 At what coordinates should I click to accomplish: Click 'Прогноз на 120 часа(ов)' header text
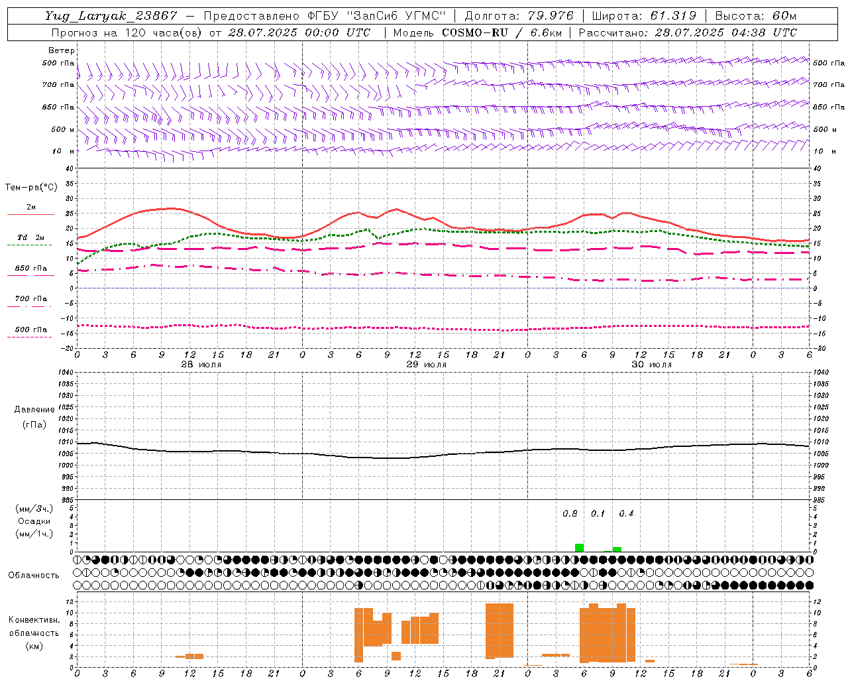(128, 32)
